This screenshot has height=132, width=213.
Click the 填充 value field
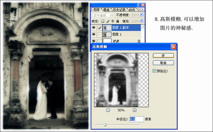coord(135,21)
